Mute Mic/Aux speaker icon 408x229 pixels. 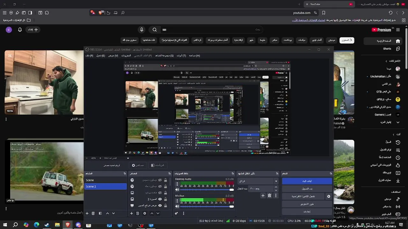(x=177, y=206)
